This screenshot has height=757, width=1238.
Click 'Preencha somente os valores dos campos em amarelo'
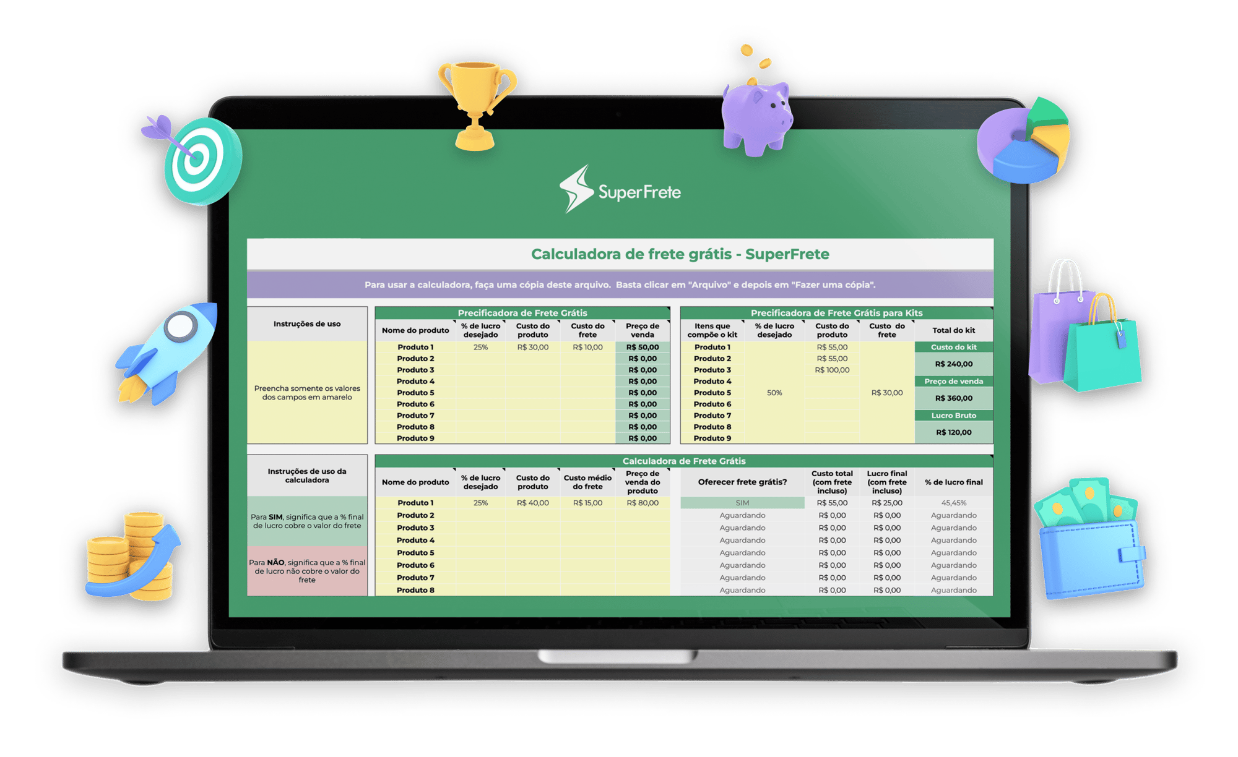(307, 393)
